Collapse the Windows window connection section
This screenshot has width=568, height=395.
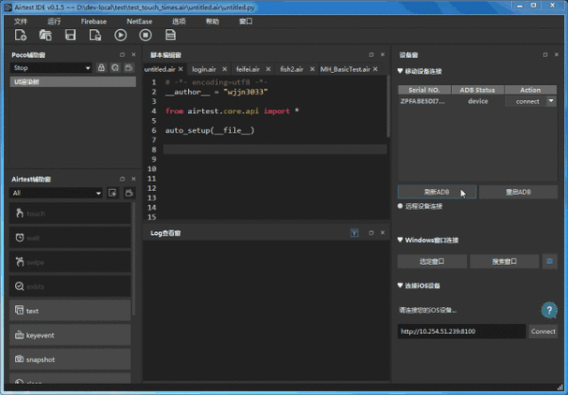pos(400,240)
